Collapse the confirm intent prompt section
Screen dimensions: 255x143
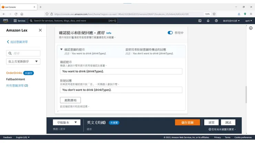(x=61, y=49)
